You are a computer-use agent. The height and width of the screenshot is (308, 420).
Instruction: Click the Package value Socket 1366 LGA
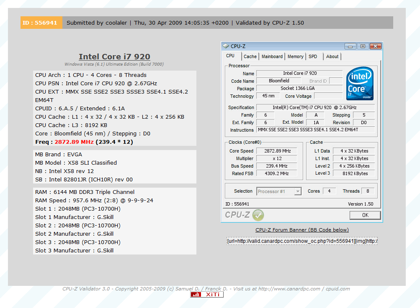click(299, 88)
